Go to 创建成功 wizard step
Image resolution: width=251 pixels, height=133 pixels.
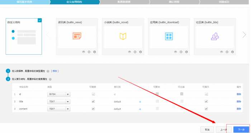(x=224, y=2)
